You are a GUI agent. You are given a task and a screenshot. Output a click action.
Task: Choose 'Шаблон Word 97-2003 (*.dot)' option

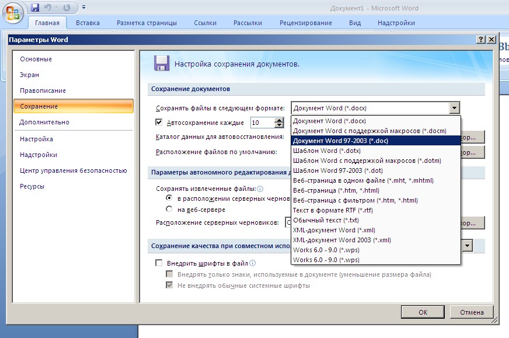[x=375, y=170]
